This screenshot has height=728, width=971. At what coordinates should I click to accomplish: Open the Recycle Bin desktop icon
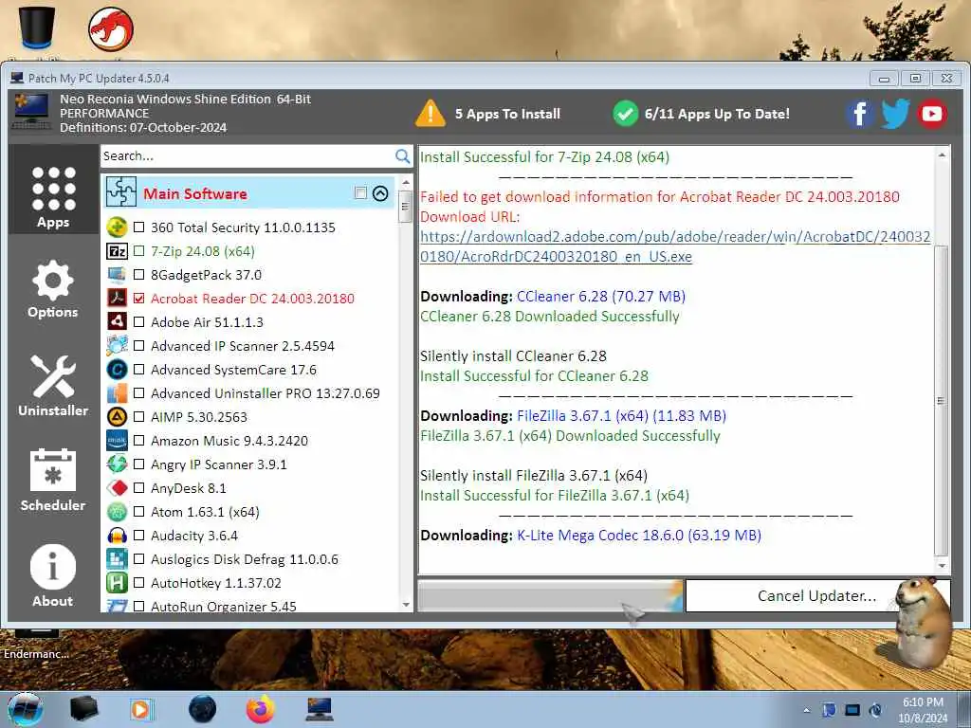coord(37,27)
